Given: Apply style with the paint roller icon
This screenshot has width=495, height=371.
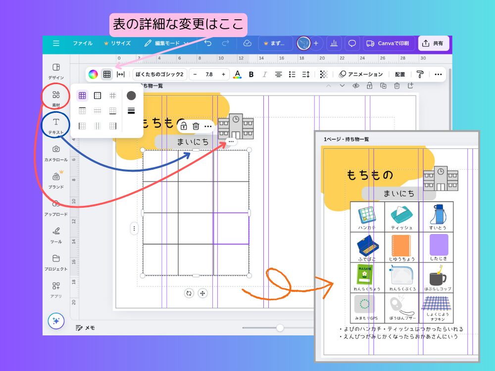Looking at the screenshot, I should (x=420, y=74).
